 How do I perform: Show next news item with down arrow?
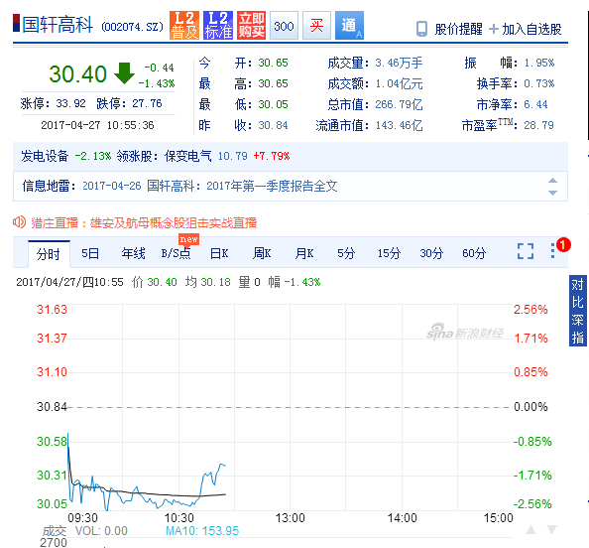coord(552,193)
